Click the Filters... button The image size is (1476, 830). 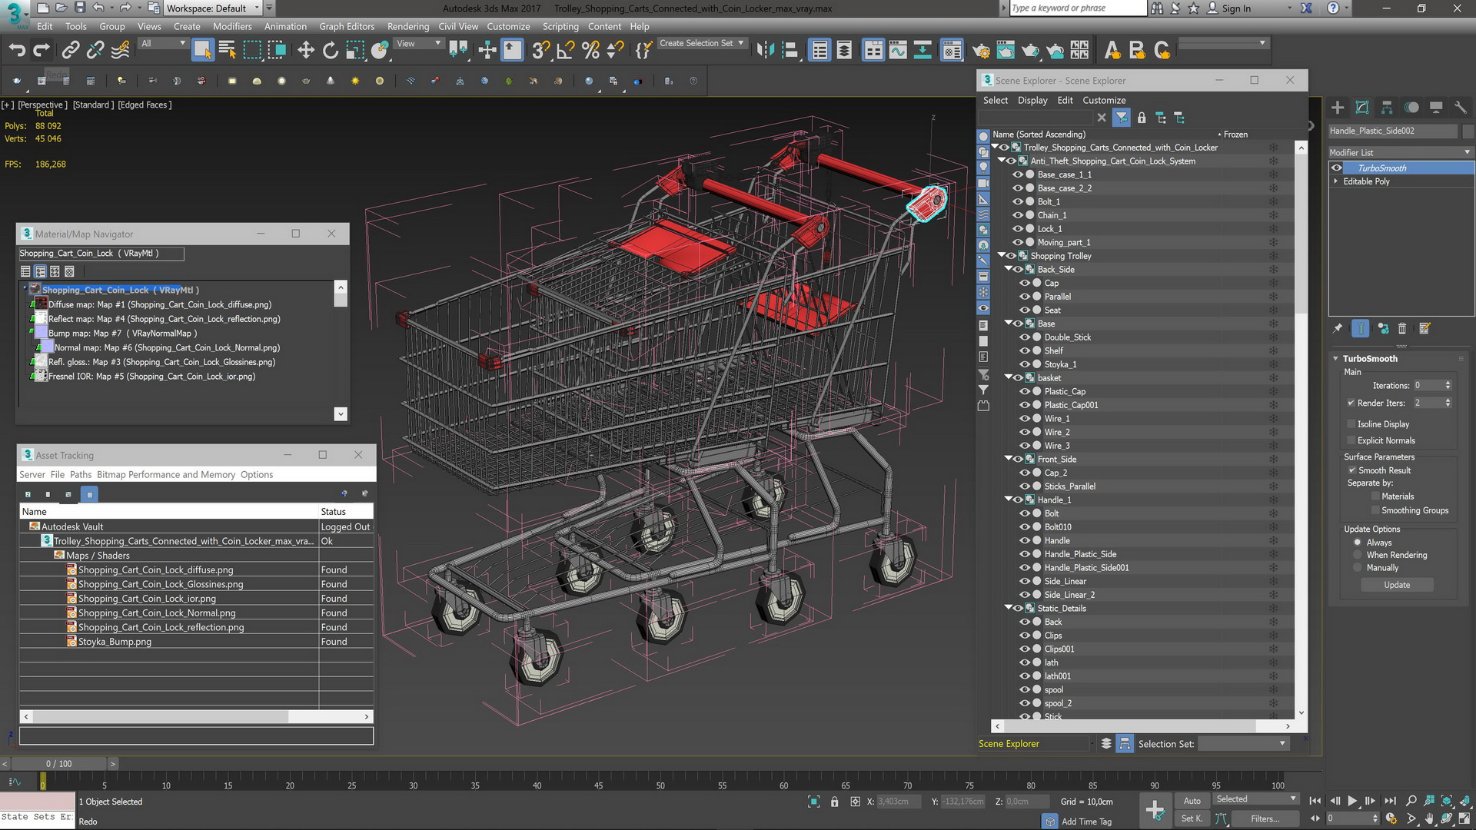pos(1265,818)
